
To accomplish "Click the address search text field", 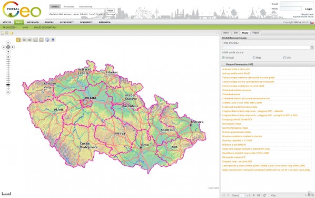I will click(x=77, y=11).
